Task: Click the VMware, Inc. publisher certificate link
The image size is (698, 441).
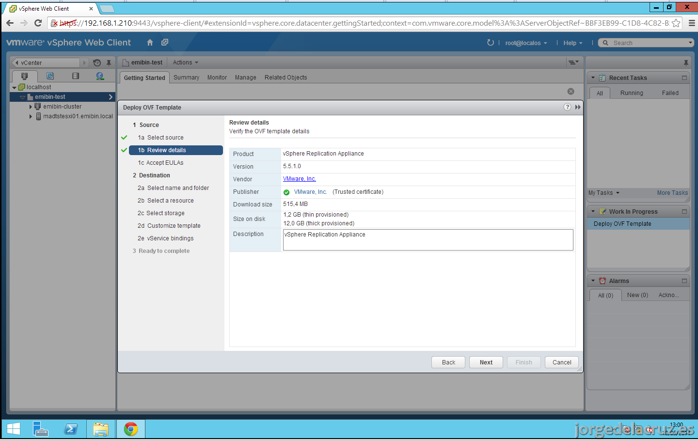Action: [x=310, y=192]
